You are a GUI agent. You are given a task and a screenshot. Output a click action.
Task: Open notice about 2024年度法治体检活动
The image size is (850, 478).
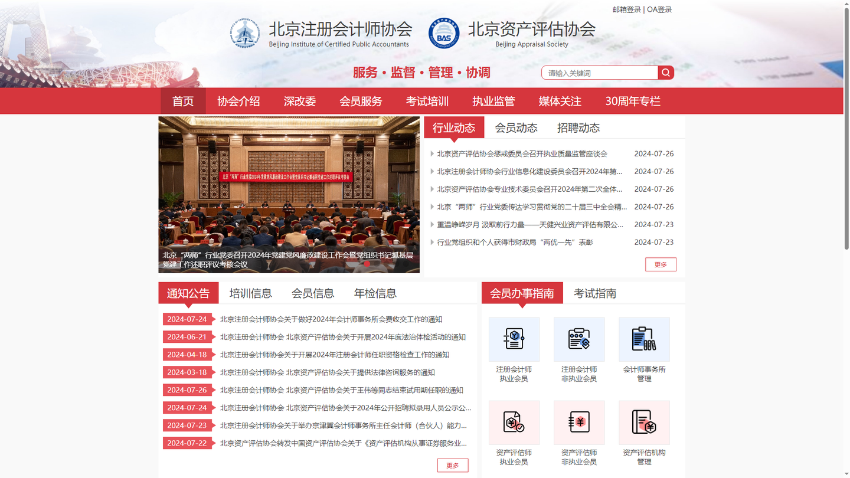343,337
